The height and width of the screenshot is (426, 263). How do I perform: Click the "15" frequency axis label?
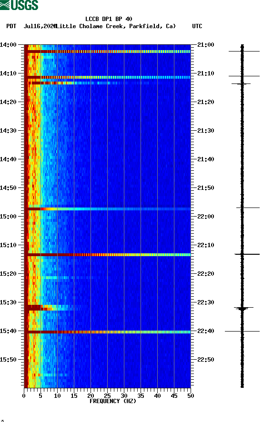point(74,396)
